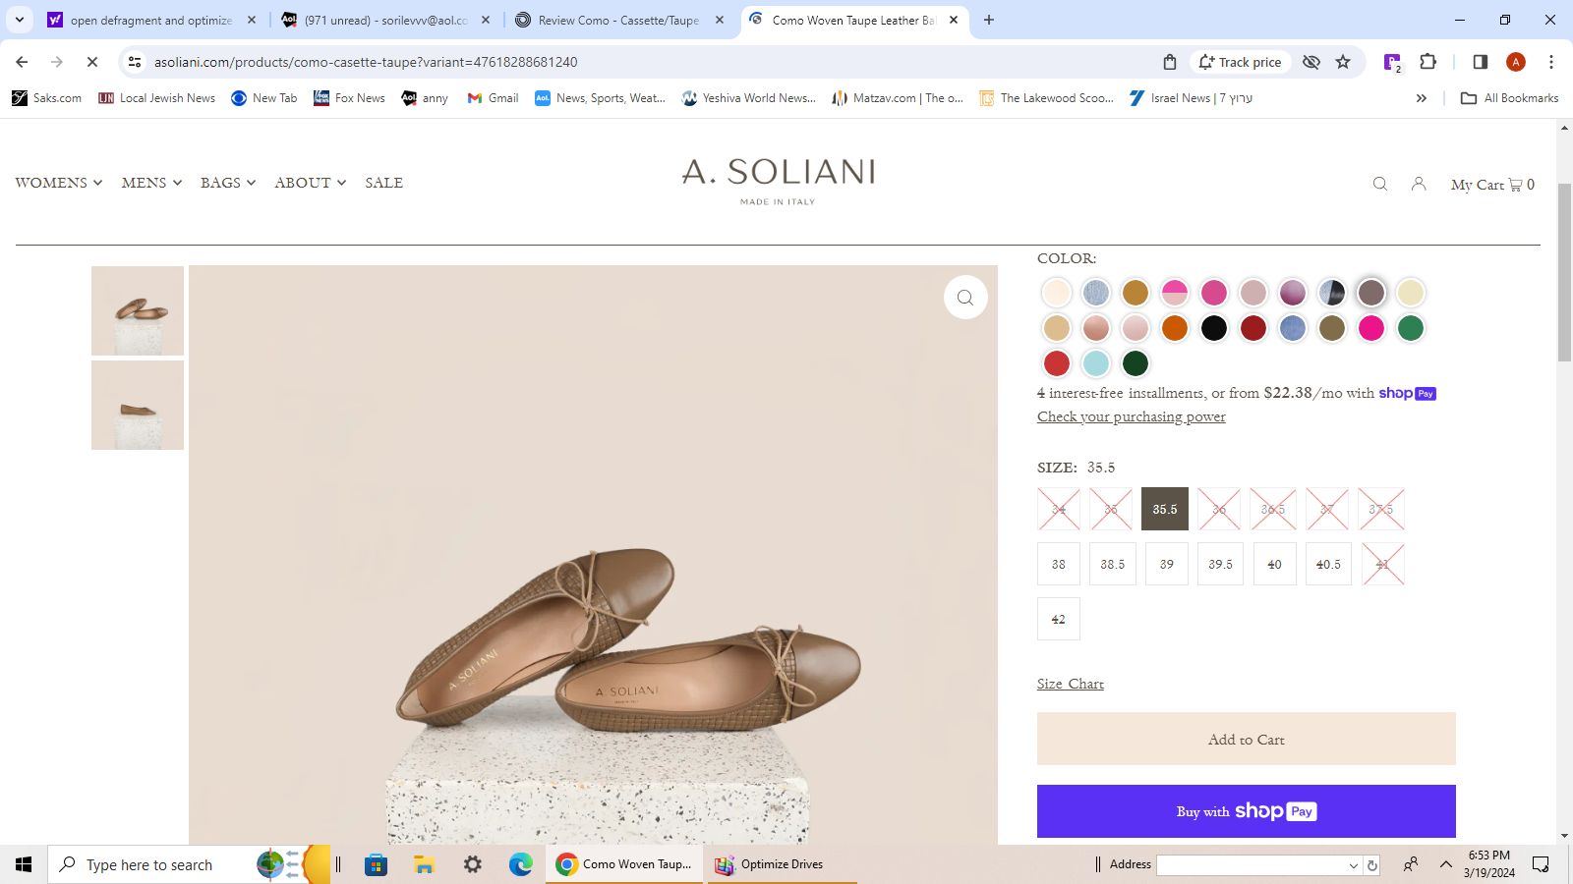The height and width of the screenshot is (884, 1573).
Task: Open the account profile icon
Action: click(x=1419, y=184)
